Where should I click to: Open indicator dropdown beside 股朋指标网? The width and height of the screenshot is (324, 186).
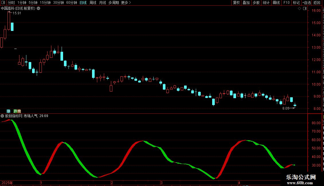2,116
